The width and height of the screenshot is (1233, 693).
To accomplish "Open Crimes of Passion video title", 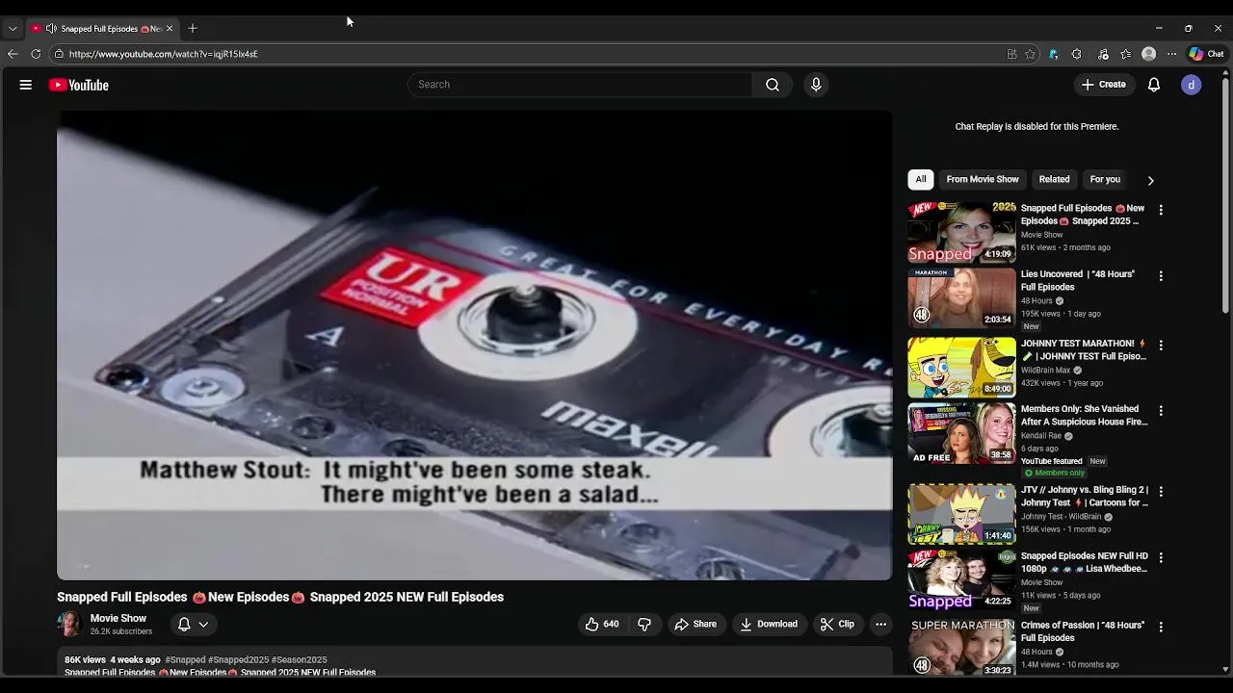I will [1083, 631].
